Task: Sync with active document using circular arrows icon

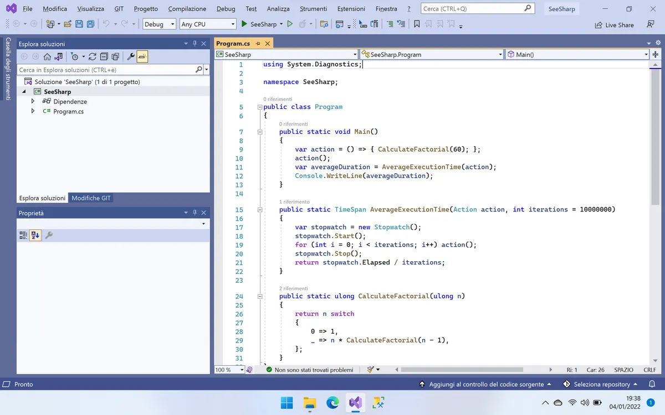Action: point(93,56)
